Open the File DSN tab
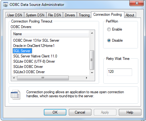 (x=55, y=15)
